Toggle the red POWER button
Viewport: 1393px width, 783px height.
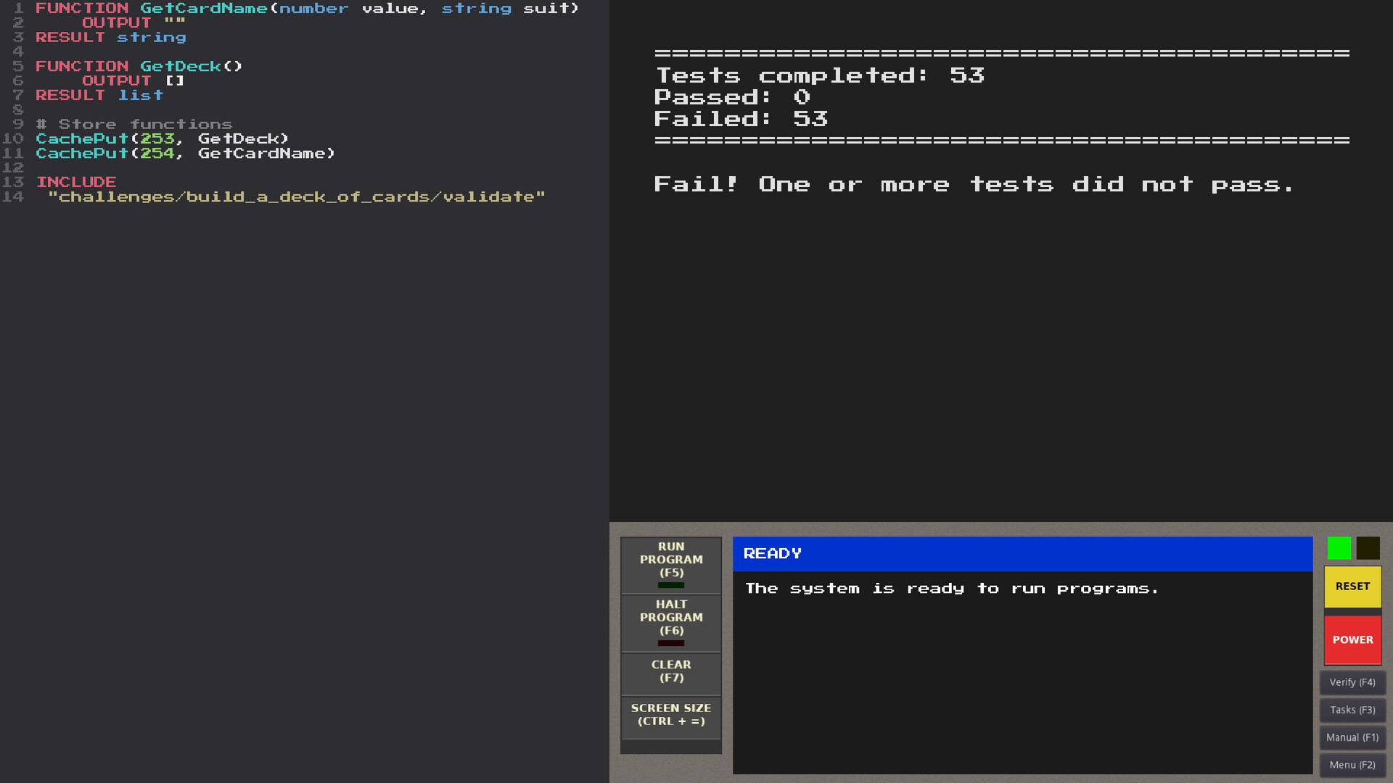point(1352,639)
